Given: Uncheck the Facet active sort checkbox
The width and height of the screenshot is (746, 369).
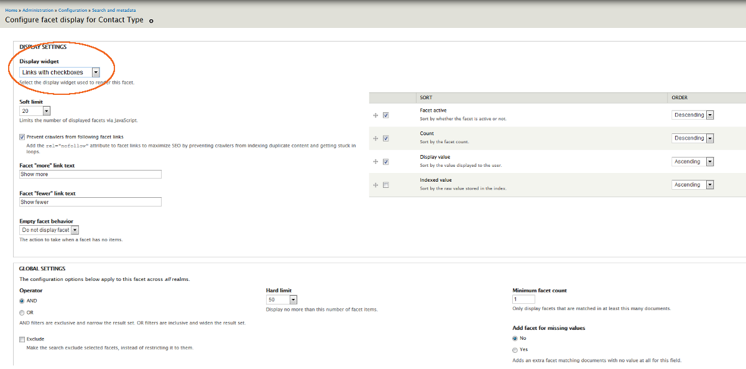Looking at the screenshot, I should pyautogui.click(x=386, y=115).
